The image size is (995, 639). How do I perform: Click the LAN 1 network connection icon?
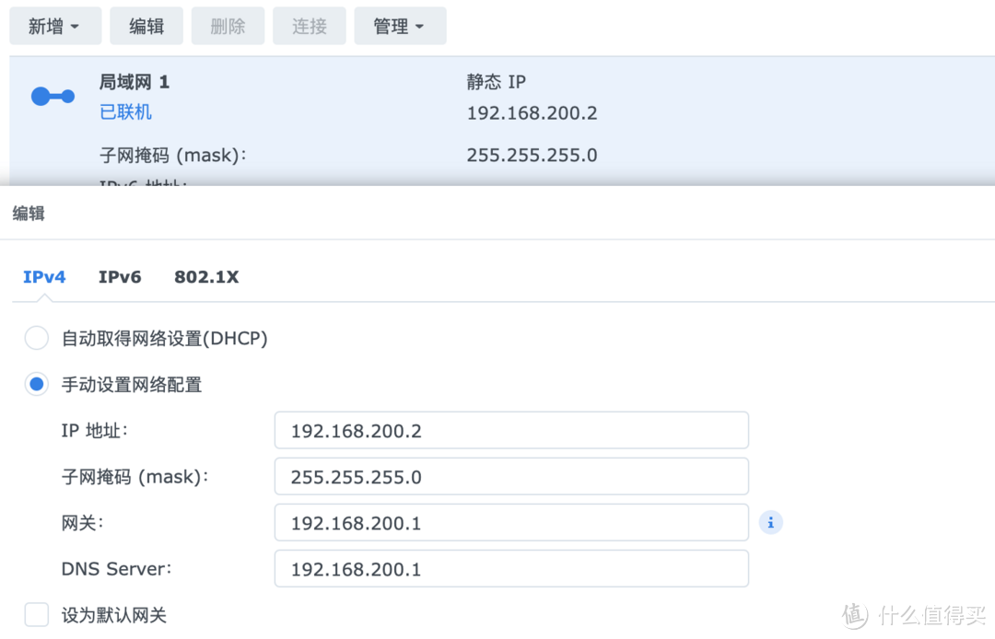pos(53,97)
